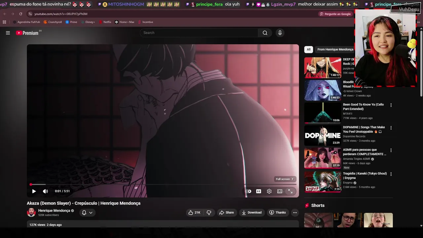Open options for DOPAMINE video
This screenshot has height=238, width=423.
click(x=391, y=128)
